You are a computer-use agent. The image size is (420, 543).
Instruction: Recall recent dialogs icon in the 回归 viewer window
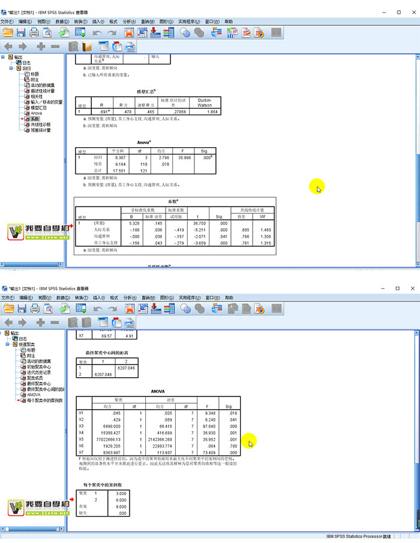[80, 33]
